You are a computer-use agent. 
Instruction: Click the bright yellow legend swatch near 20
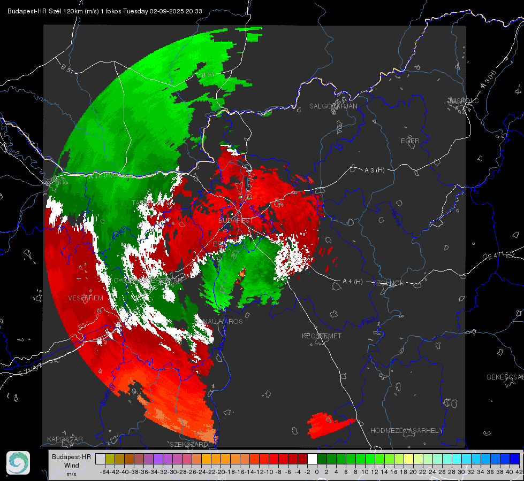(409, 459)
